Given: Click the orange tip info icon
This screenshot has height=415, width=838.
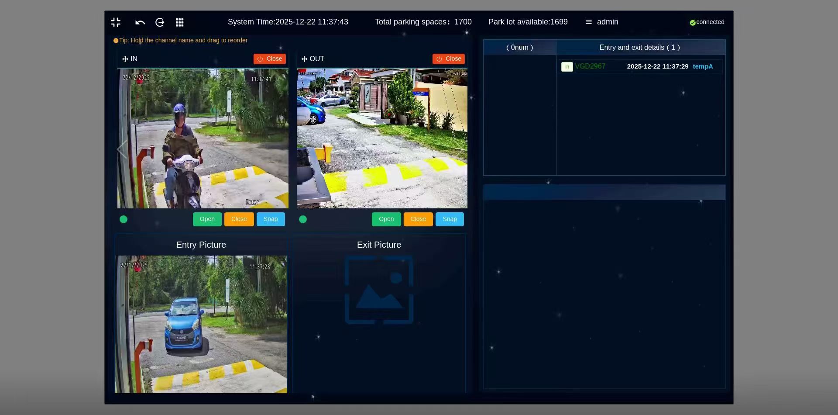Looking at the screenshot, I should pos(116,41).
